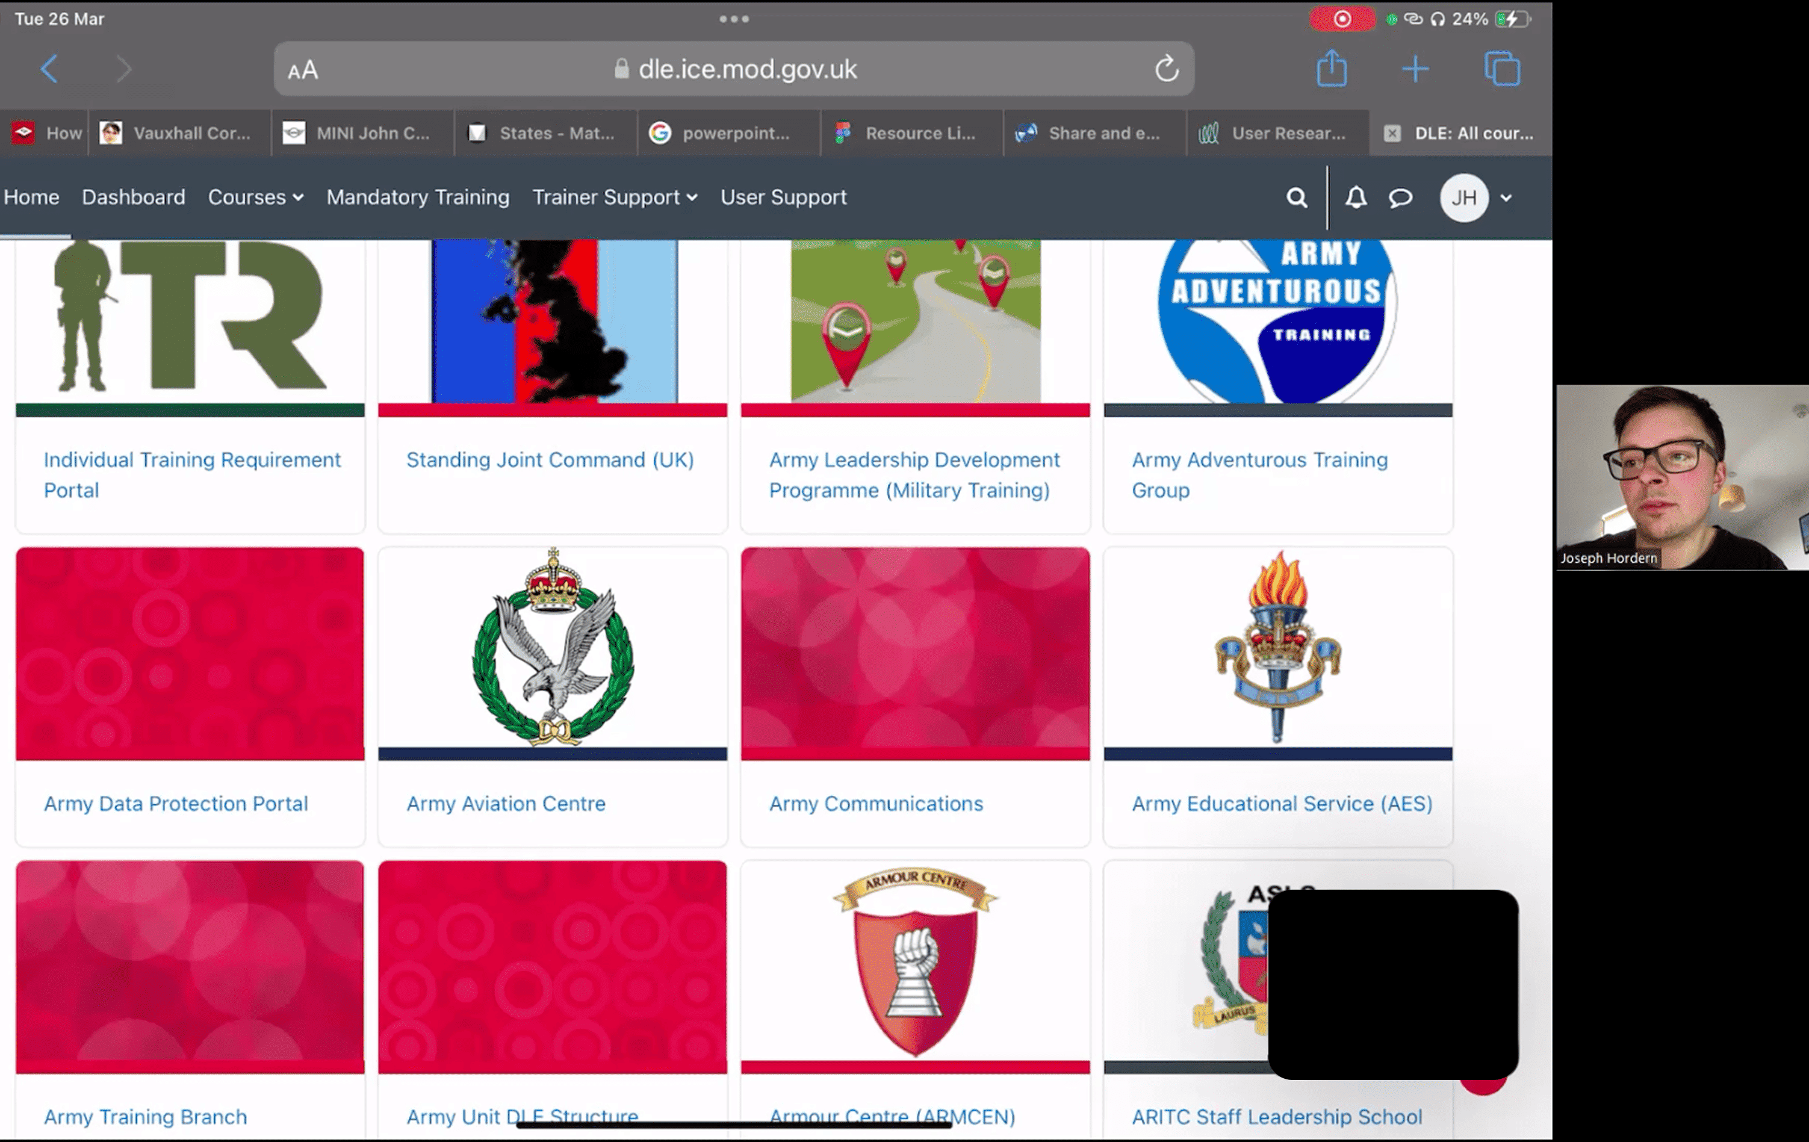Open Standing Joint Command (UK) link

tap(550, 460)
